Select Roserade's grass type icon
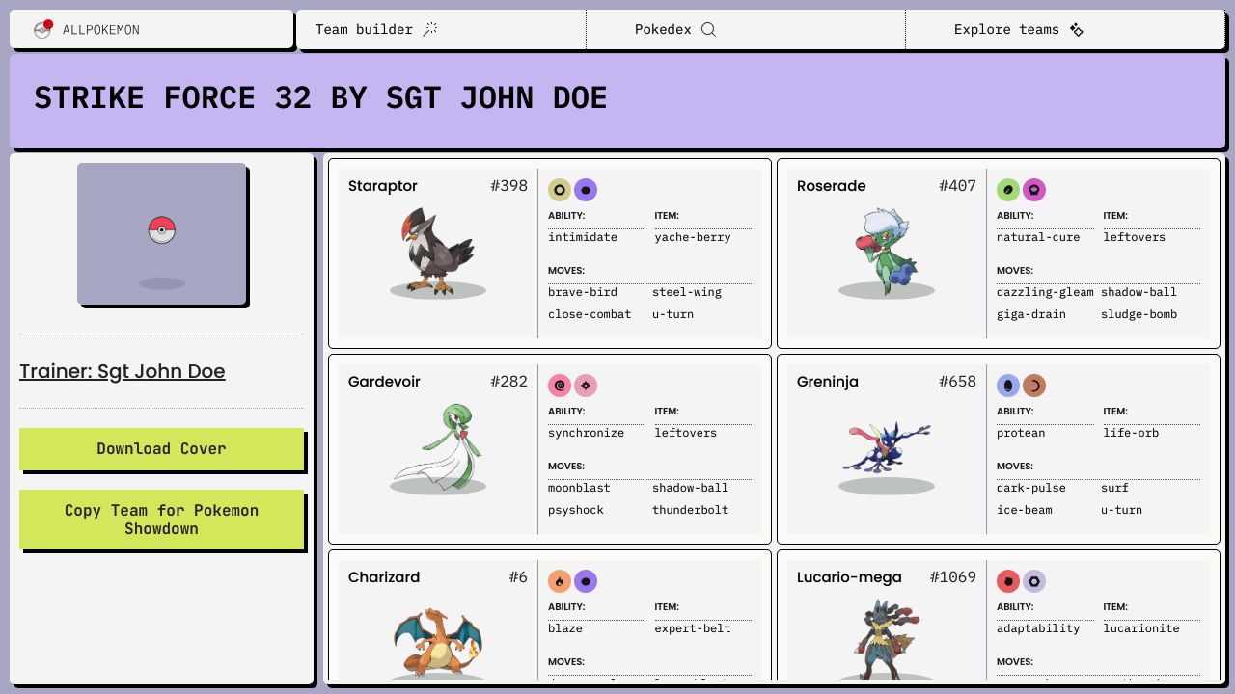 click(x=1008, y=190)
